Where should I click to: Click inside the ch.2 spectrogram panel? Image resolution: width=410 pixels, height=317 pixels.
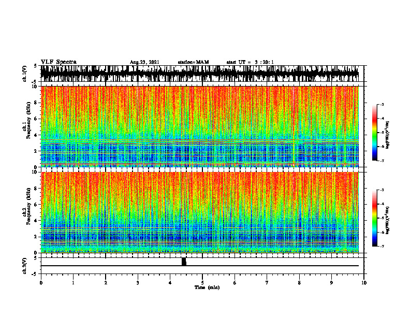tap(199, 212)
